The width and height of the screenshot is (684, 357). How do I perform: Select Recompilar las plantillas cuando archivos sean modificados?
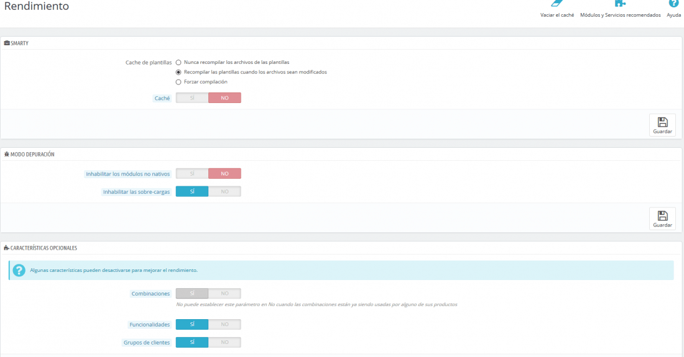[x=178, y=72]
